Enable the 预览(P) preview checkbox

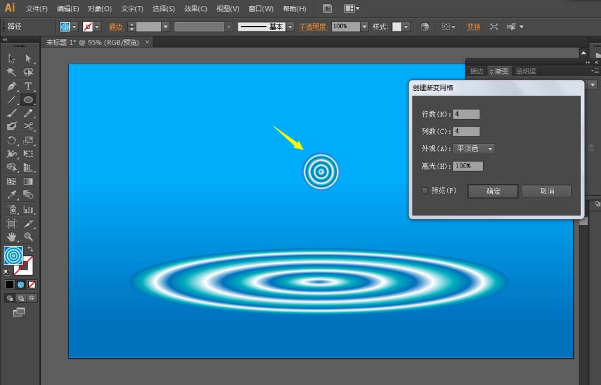[425, 190]
